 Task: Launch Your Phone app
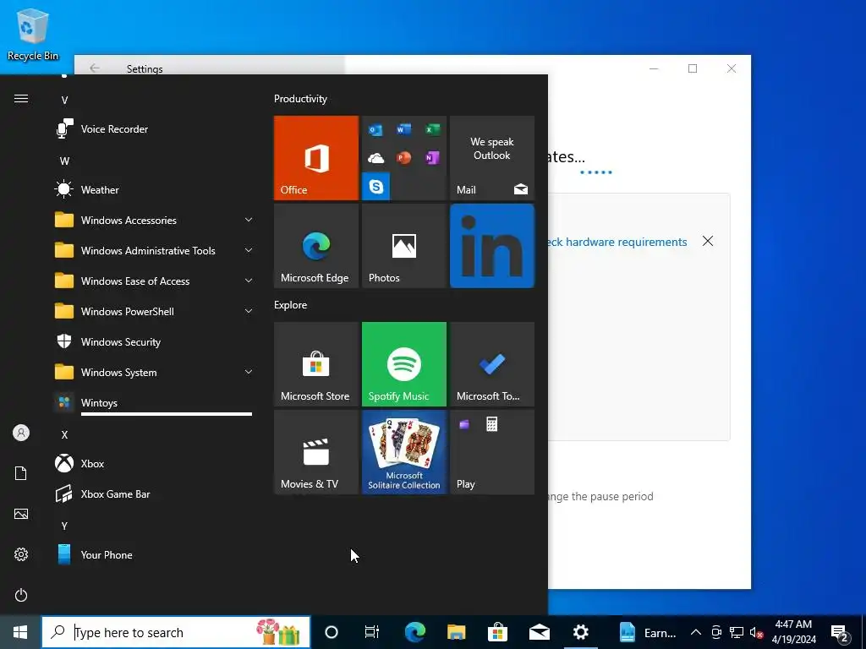[x=155, y=554]
